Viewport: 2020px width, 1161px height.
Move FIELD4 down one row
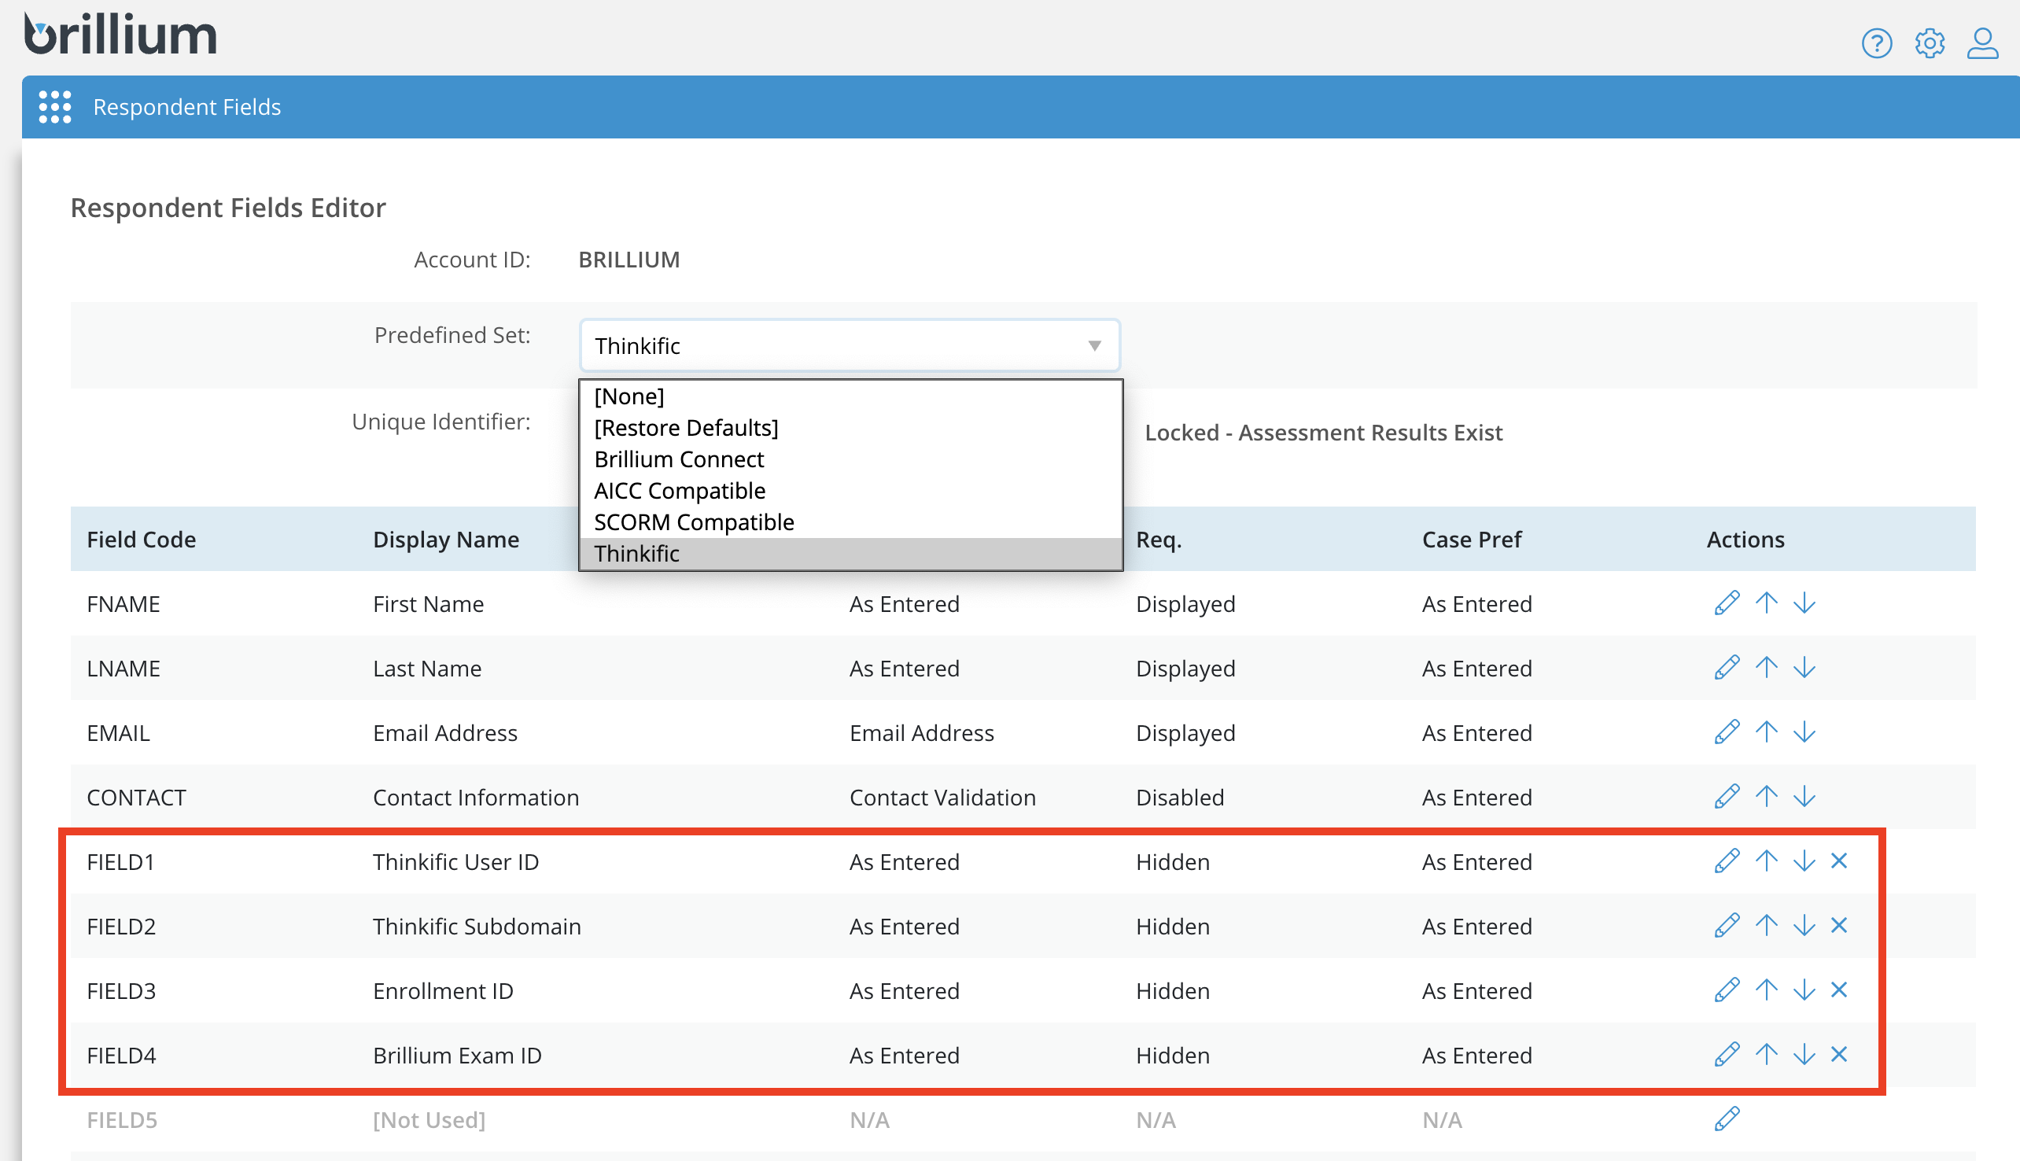click(x=1804, y=1055)
